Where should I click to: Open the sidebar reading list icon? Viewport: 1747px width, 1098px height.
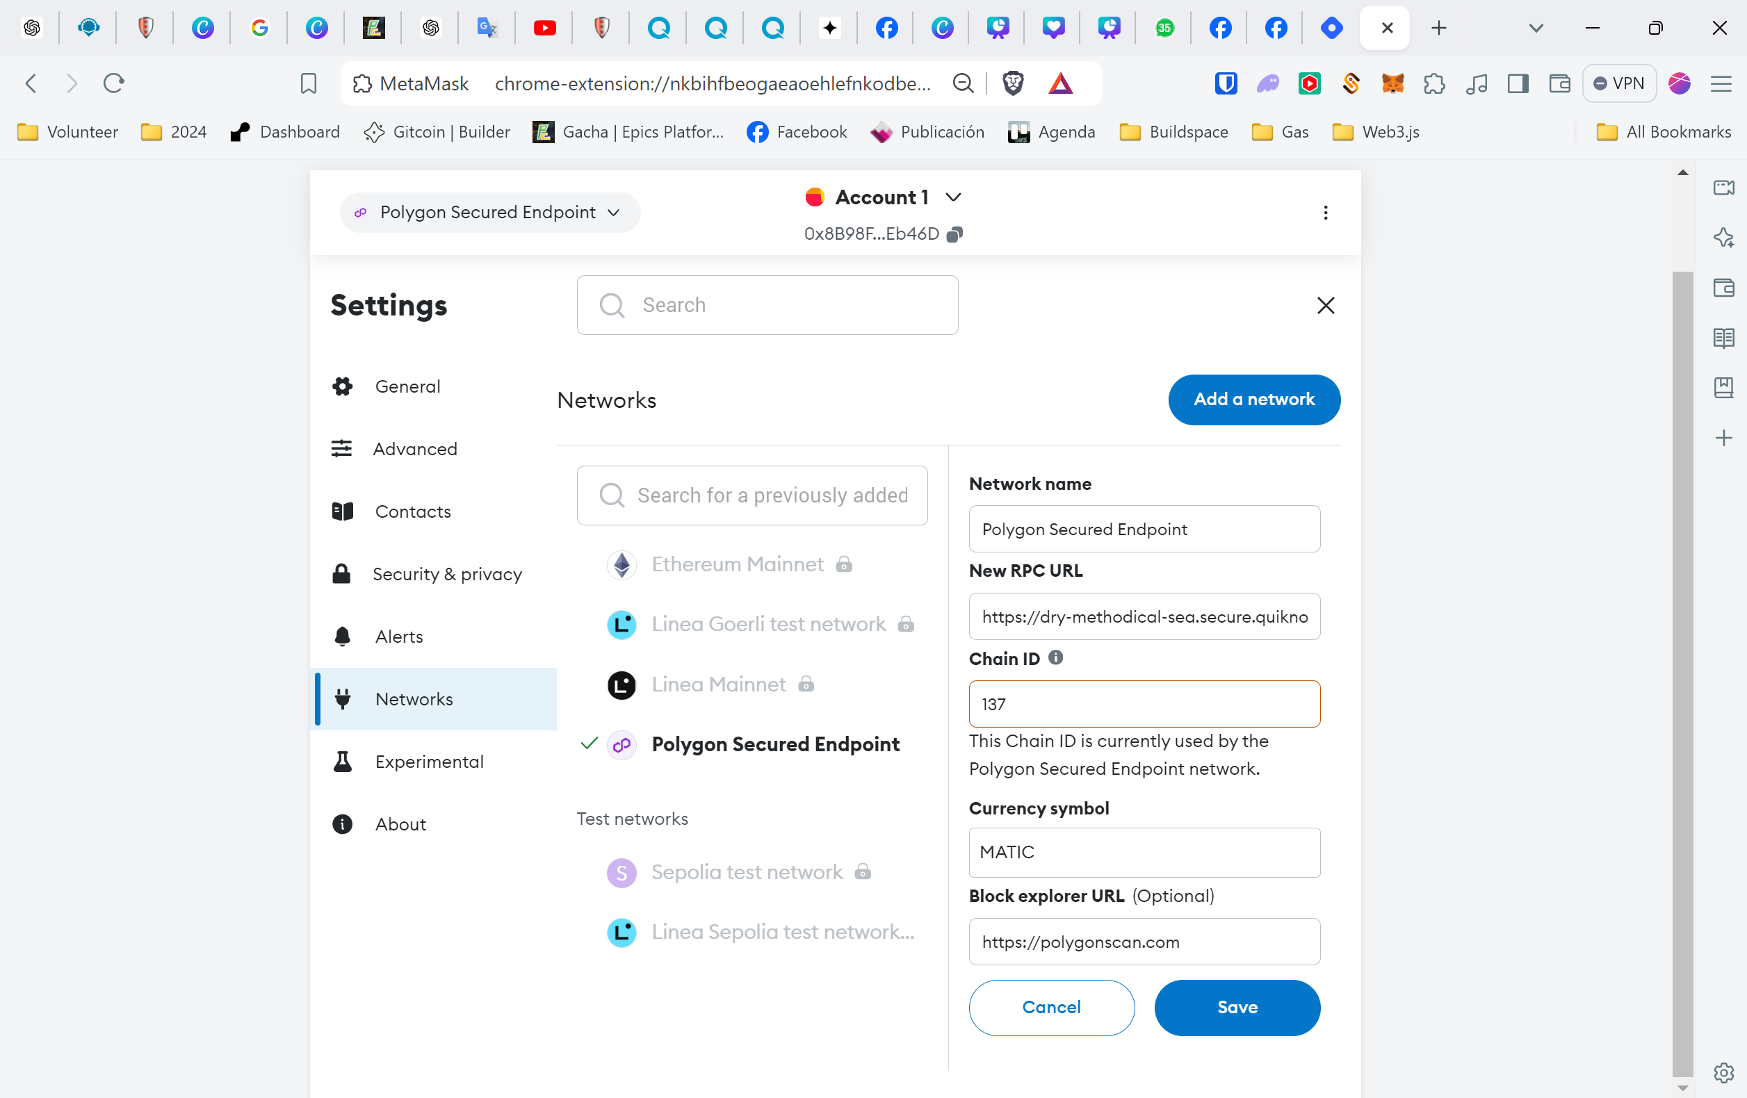point(1723,338)
